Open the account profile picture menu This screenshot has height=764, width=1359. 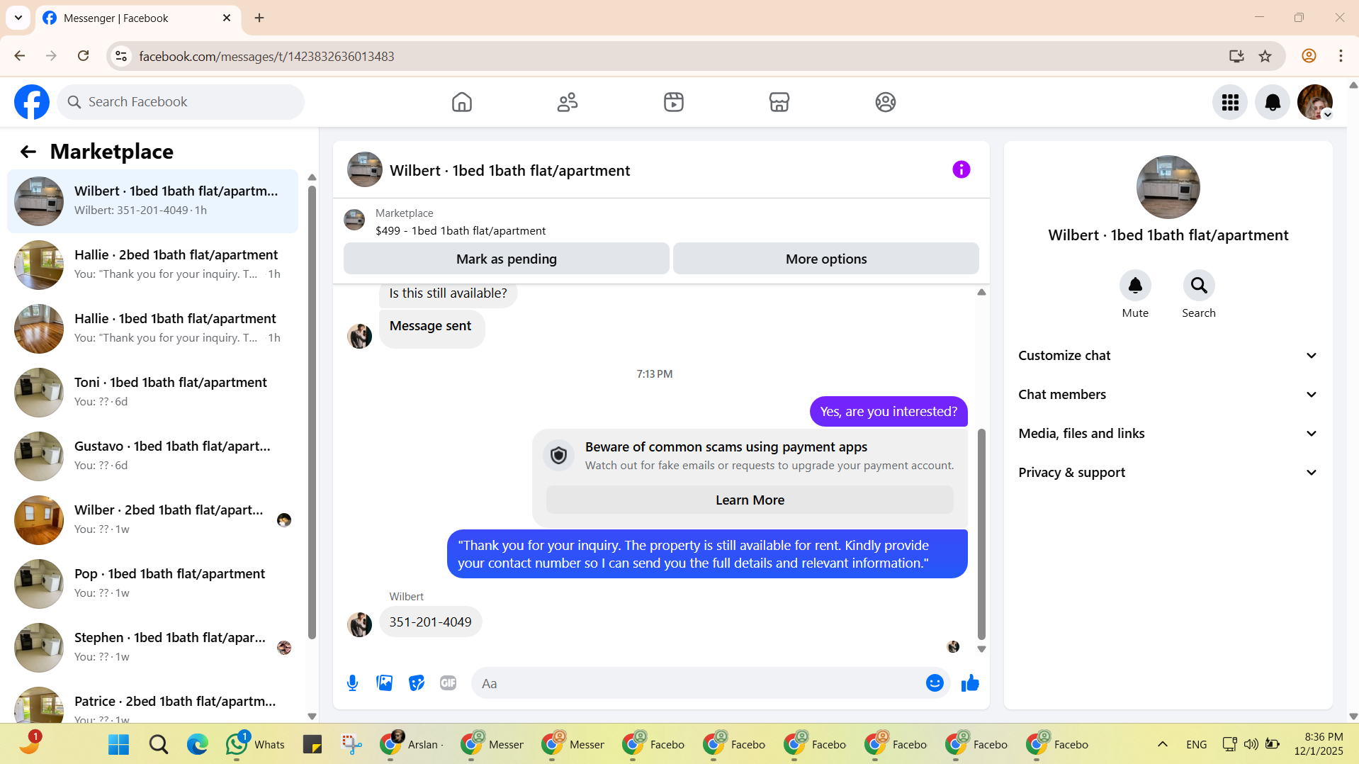tap(1315, 102)
